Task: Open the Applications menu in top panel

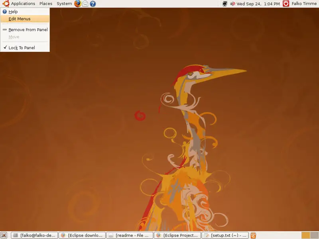Action: tap(23, 4)
